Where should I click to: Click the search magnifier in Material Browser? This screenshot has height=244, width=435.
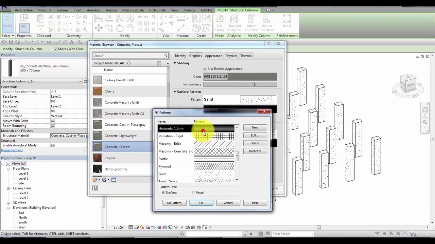pos(166,55)
